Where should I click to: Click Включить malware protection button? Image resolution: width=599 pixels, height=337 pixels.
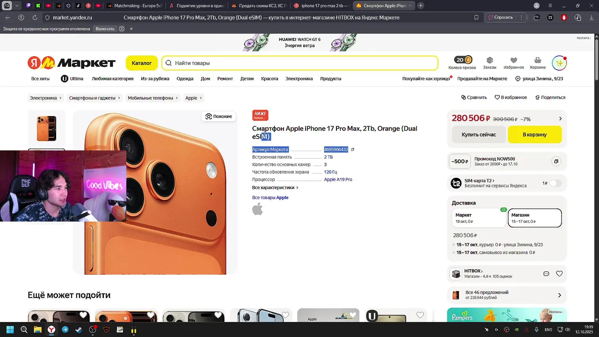(x=105, y=29)
